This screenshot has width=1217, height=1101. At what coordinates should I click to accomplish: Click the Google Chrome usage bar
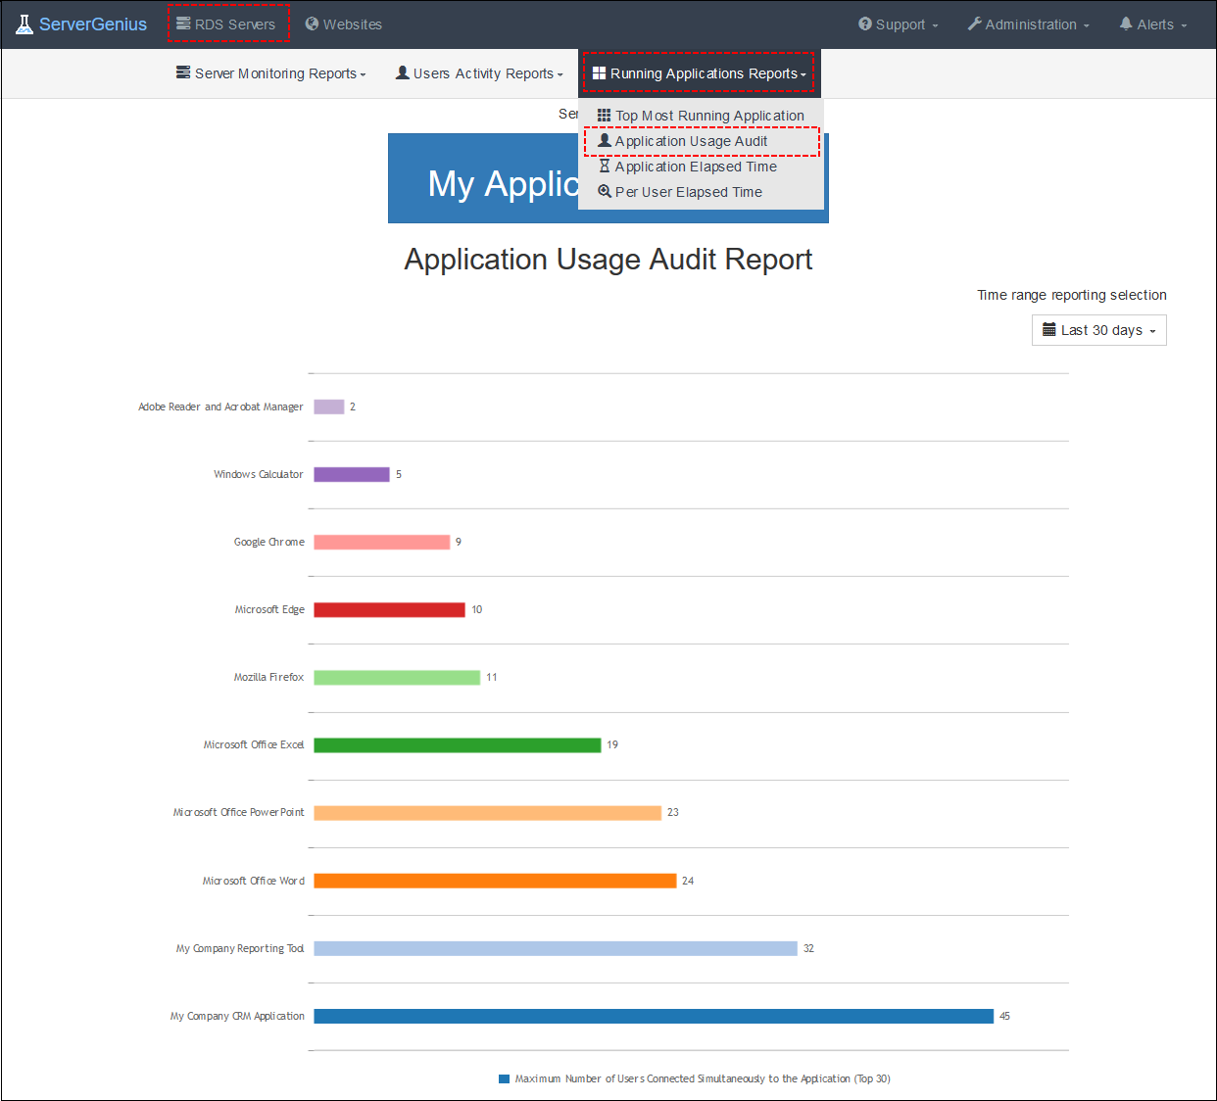coord(382,541)
